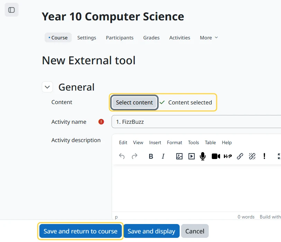
Task: Open the editor's Insert menu
Action: coord(155,142)
